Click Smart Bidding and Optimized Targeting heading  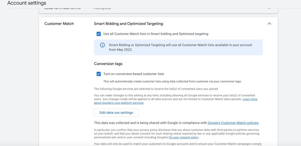click(x=128, y=24)
